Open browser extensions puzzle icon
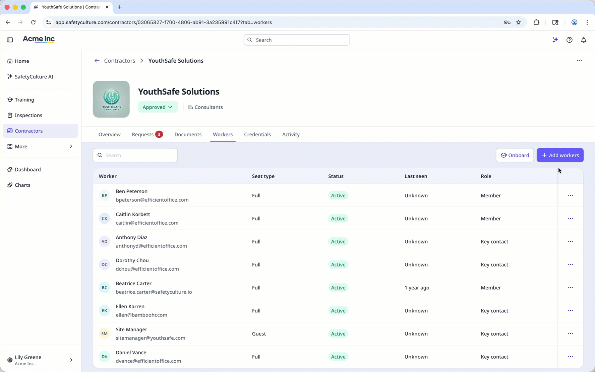 point(536,22)
